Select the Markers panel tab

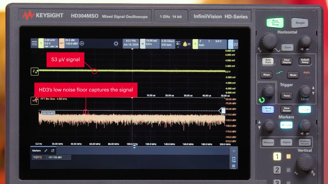tap(36, 150)
